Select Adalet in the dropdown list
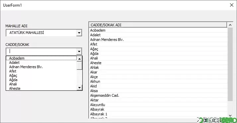The width and height of the screenshot is (237, 123). pos(41,62)
